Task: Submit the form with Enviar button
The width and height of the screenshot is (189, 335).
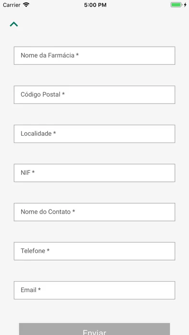Action: tap(94, 329)
